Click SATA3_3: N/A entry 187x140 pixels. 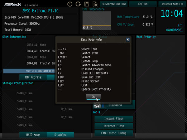tap(25, 117)
